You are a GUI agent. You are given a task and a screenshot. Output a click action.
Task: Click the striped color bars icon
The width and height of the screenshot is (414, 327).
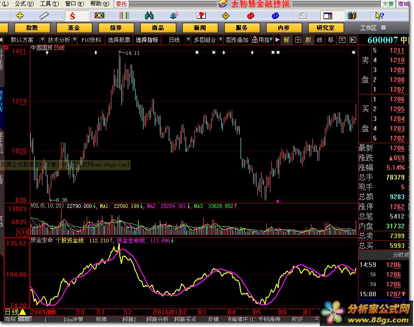(x=124, y=16)
